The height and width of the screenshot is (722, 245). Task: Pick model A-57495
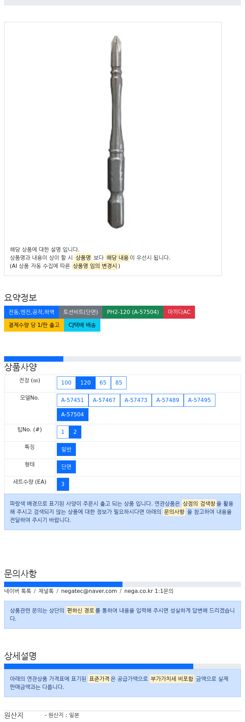click(199, 400)
